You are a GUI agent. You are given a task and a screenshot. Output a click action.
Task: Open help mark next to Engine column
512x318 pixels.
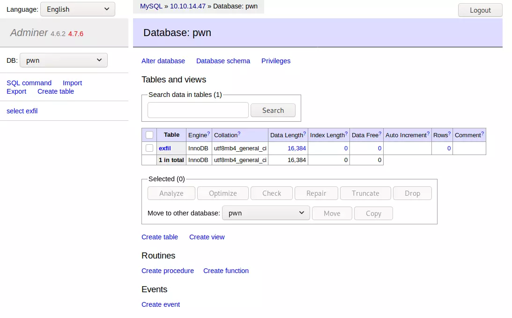pyautogui.click(x=208, y=133)
